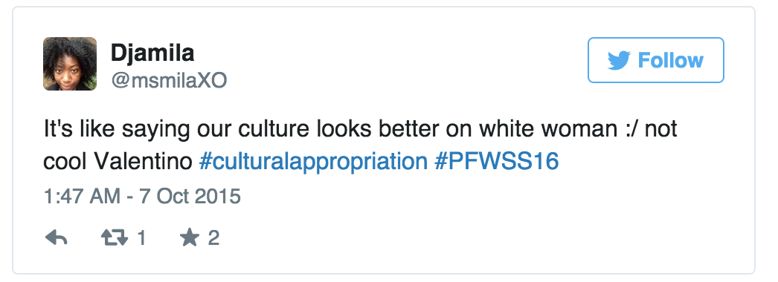Screen dimensions: 778x282
Task: Open the Djamila display name link
Action: pos(152,52)
